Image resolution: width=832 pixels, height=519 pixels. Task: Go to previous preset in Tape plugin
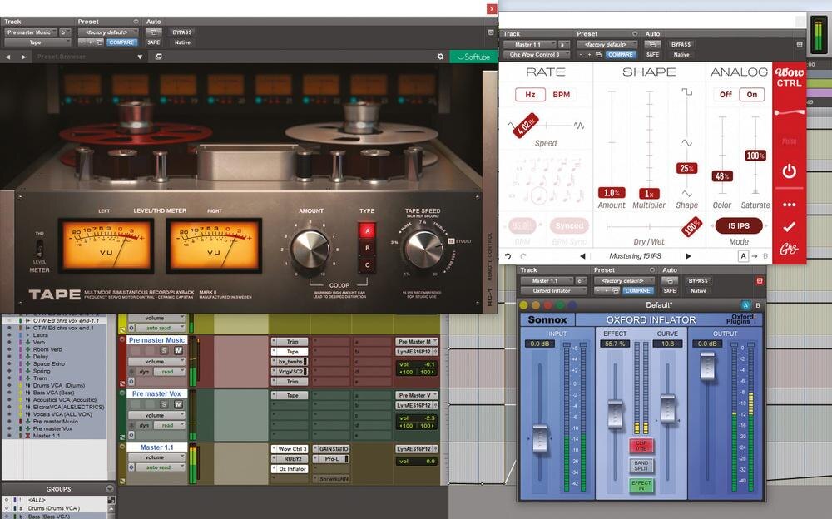[x=8, y=57]
